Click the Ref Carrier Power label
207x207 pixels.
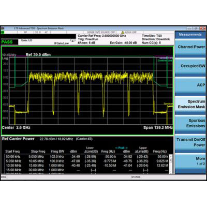click(18, 139)
